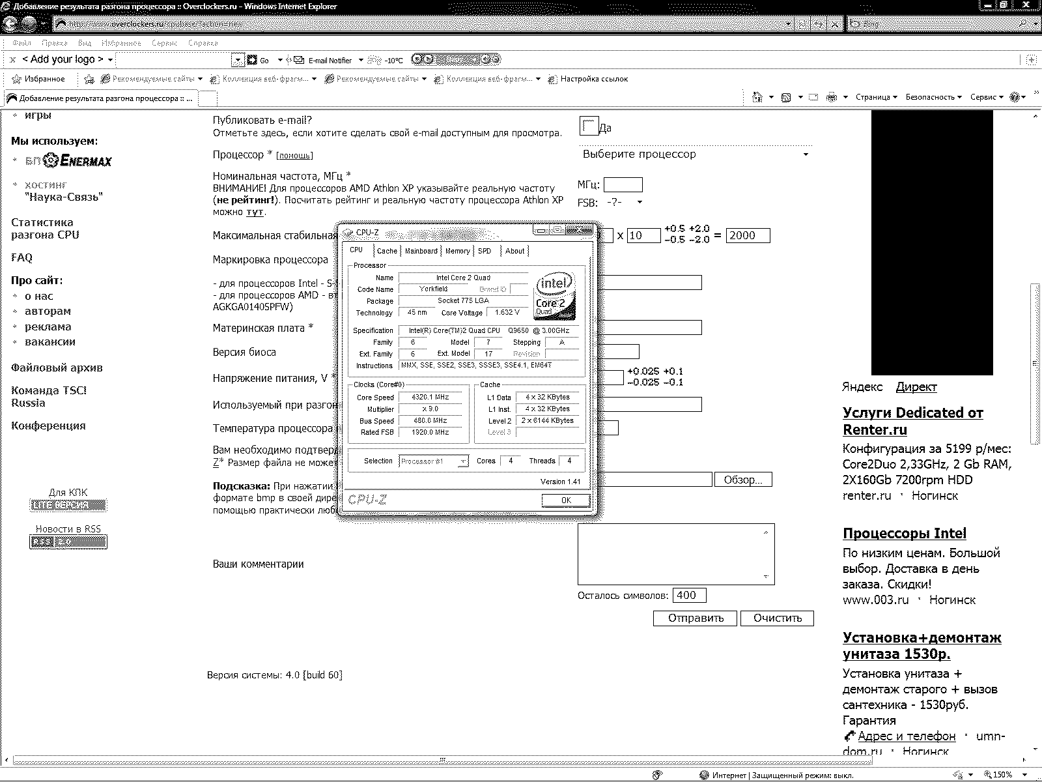This screenshot has height=782, width=1042.
Task: Open the 'Статистика разгона CPU' sidebar link
Action: (x=45, y=229)
